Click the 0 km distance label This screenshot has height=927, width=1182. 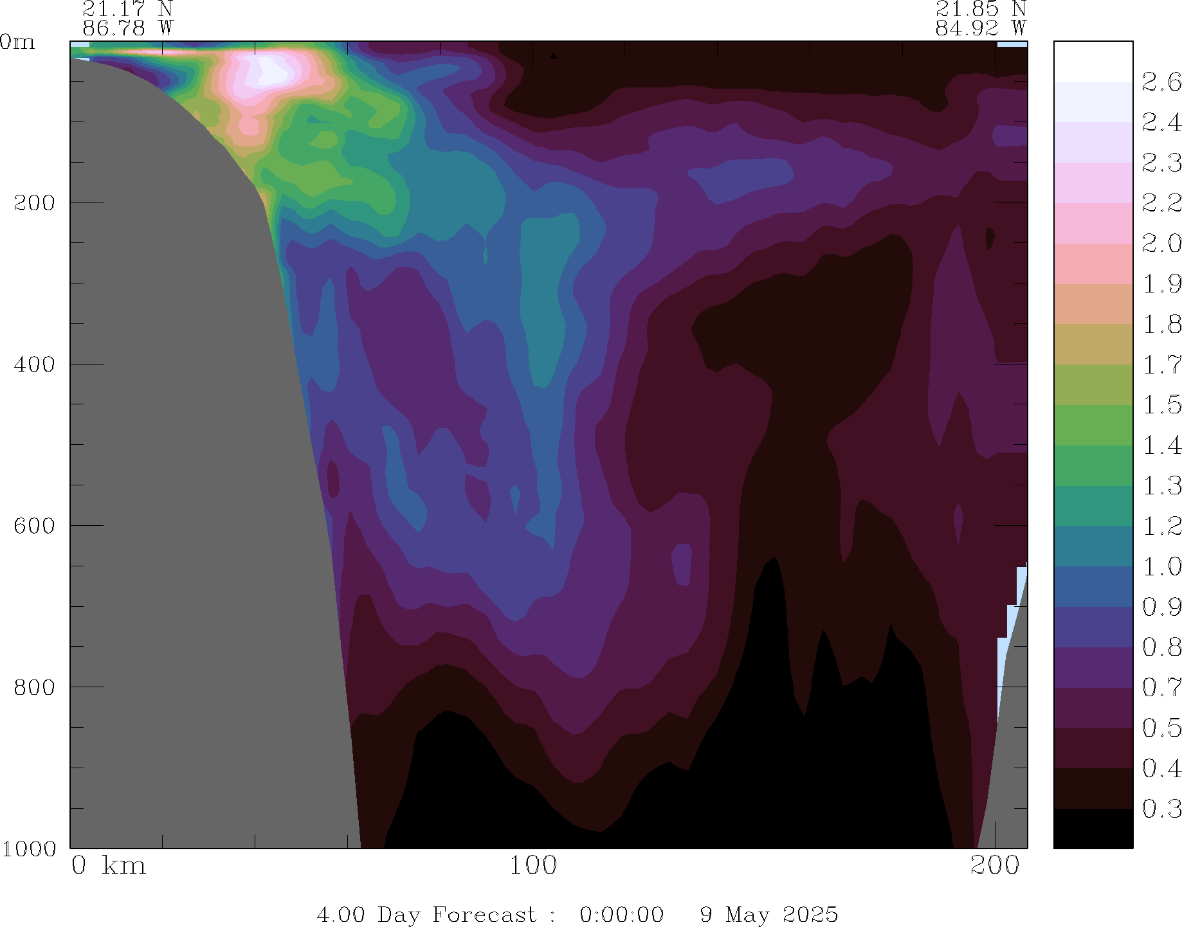pos(108,866)
